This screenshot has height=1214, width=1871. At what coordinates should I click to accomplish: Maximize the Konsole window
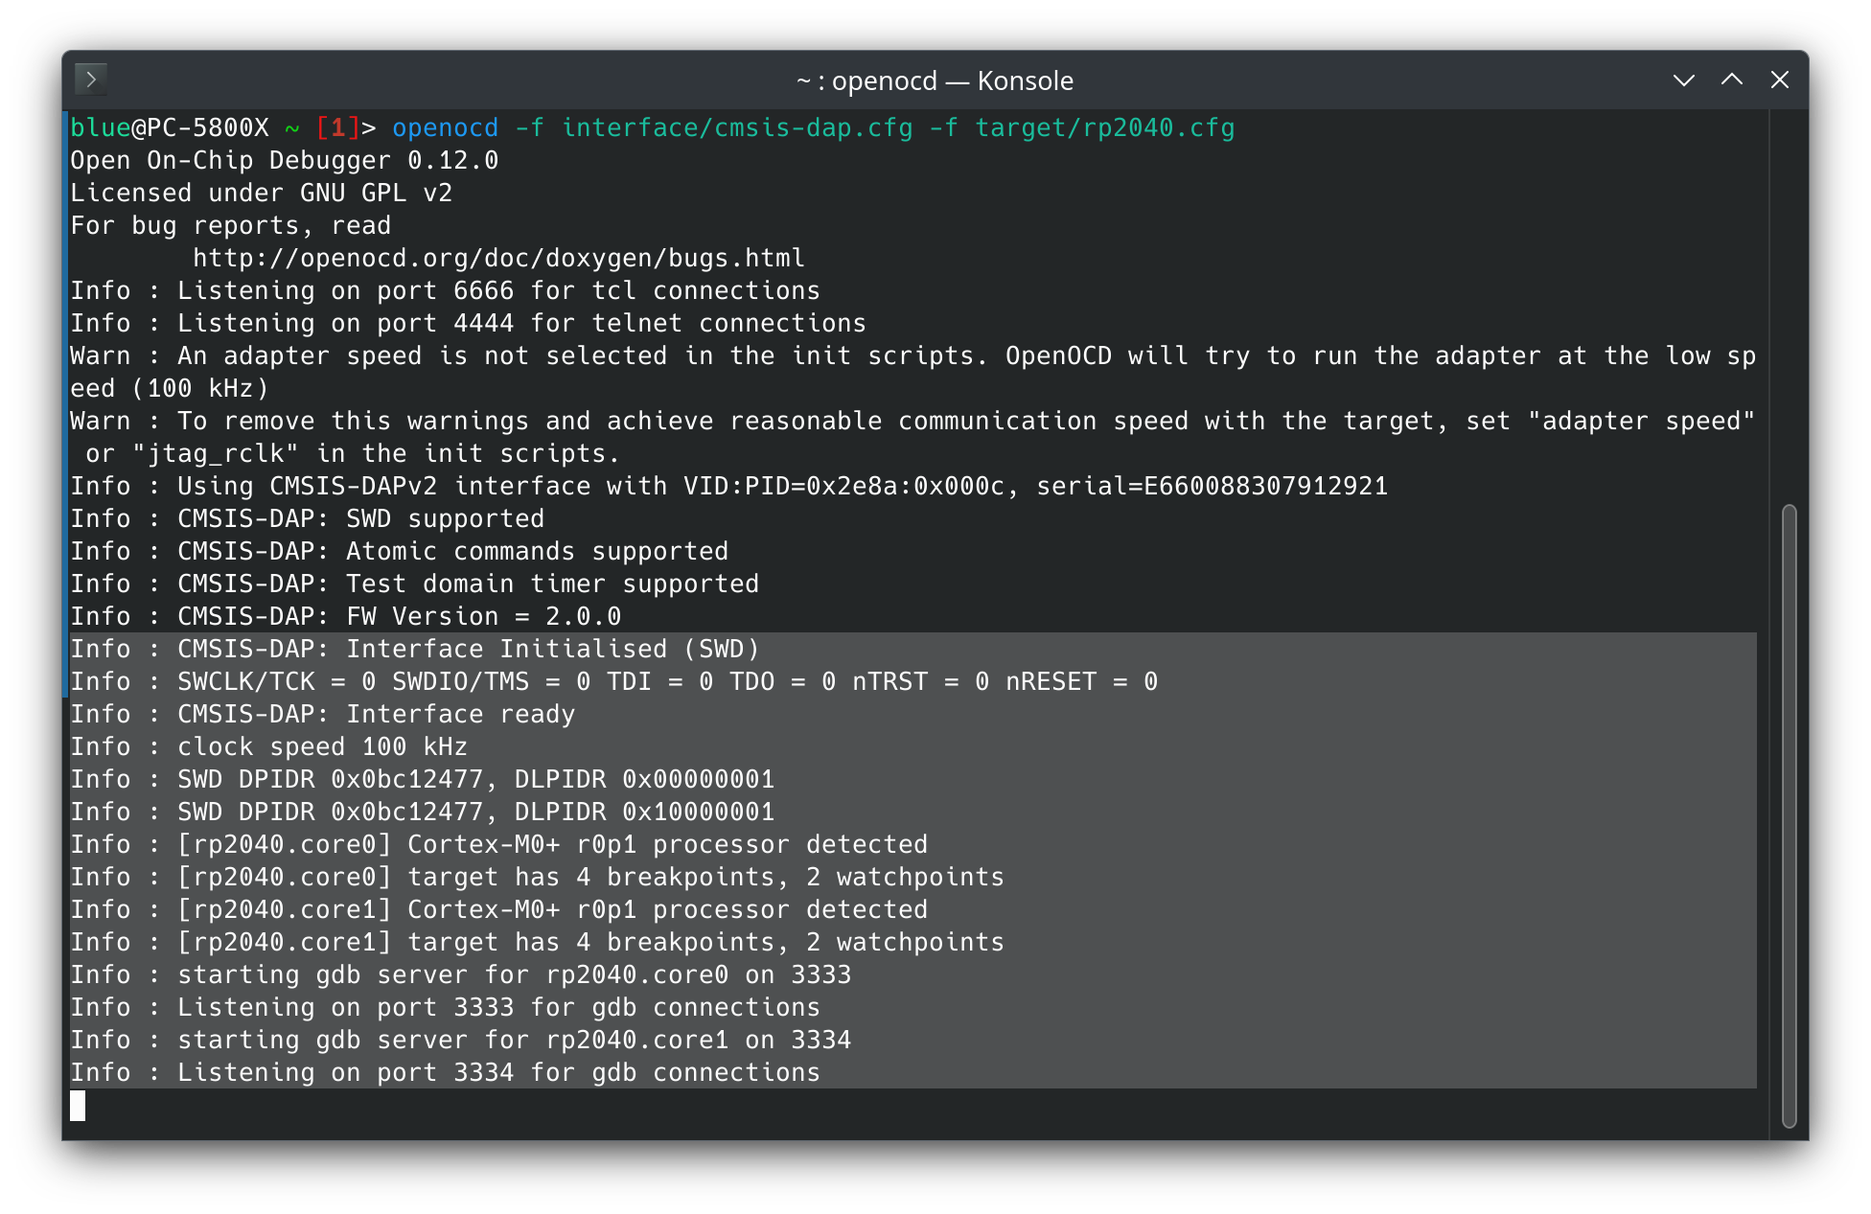tap(1731, 80)
